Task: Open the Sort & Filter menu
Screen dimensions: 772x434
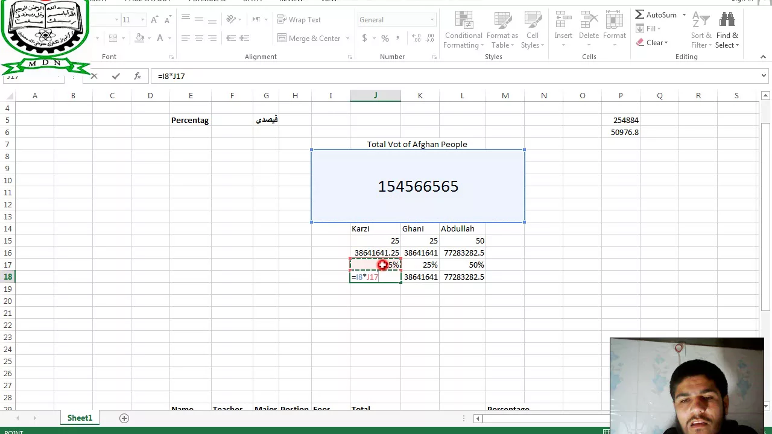Action: [x=701, y=30]
